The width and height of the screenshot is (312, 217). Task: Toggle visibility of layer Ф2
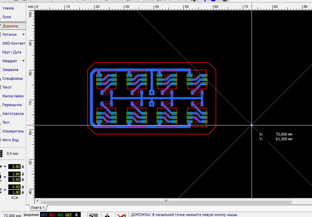60,215
